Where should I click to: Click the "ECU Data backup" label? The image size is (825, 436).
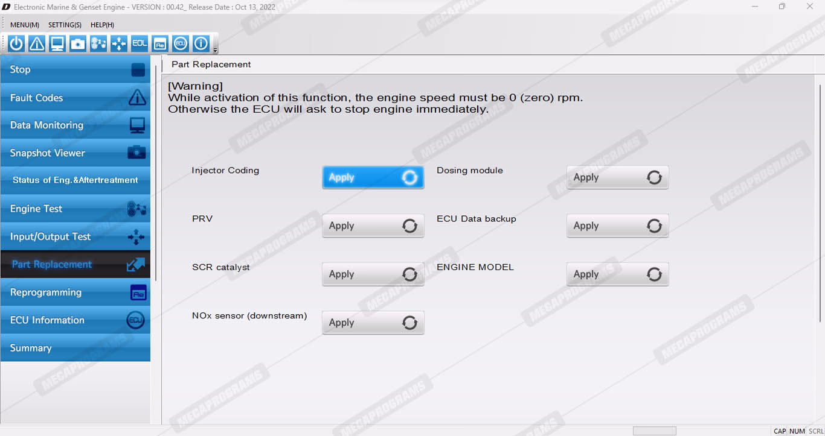[477, 219]
